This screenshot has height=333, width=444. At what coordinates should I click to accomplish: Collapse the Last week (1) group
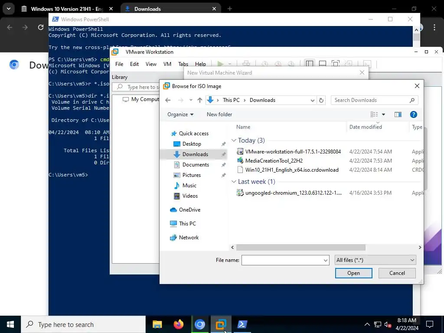234,182
